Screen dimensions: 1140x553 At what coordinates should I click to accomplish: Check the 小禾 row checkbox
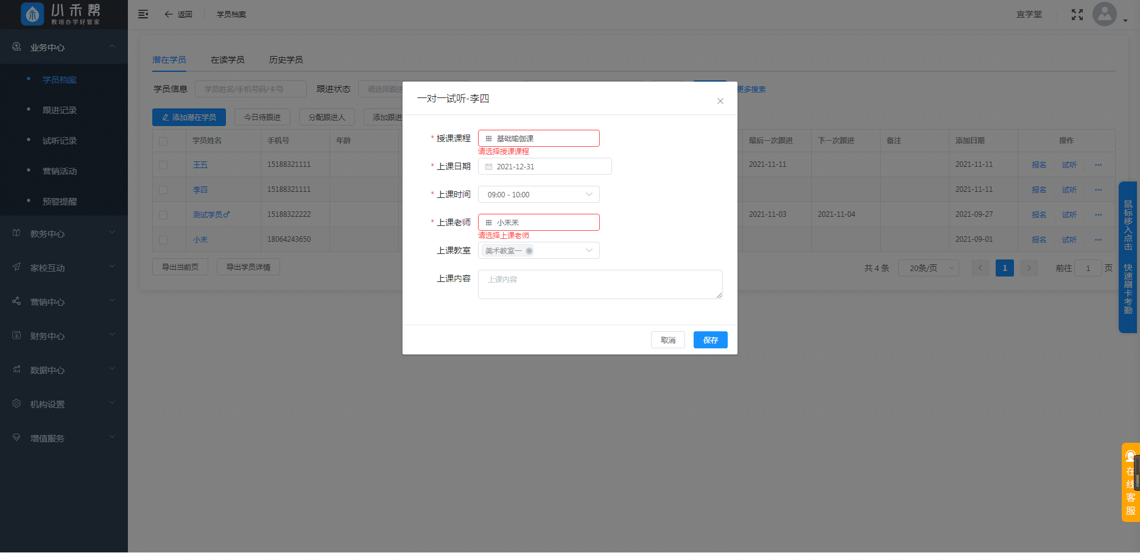tap(163, 240)
